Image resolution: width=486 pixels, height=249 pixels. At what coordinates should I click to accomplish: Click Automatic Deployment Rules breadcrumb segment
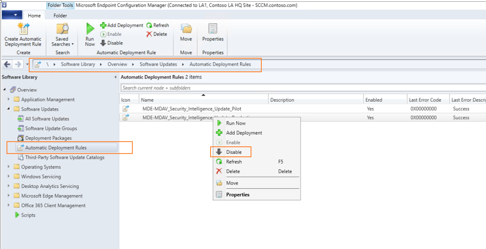click(220, 64)
